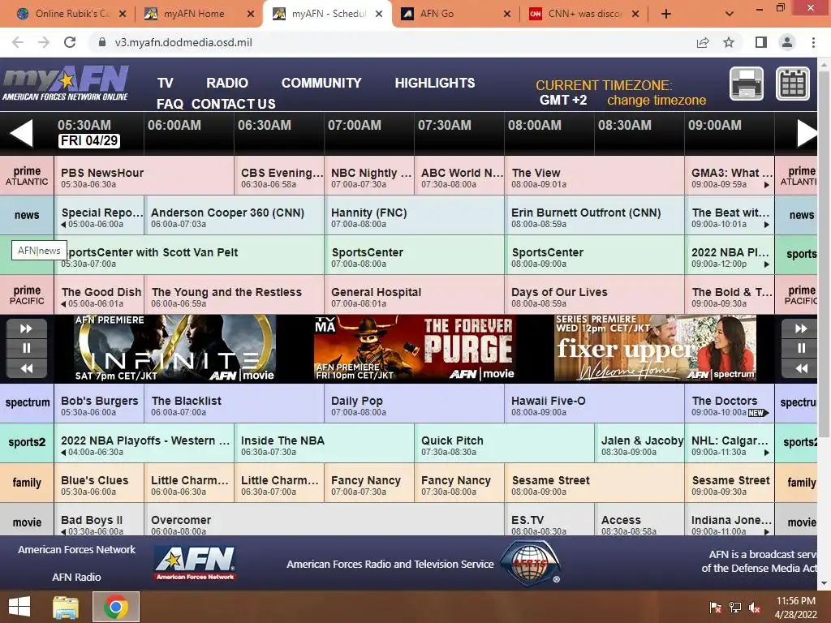
Task: Select the sports2 channel label
Action: click(x=27, y=442)
